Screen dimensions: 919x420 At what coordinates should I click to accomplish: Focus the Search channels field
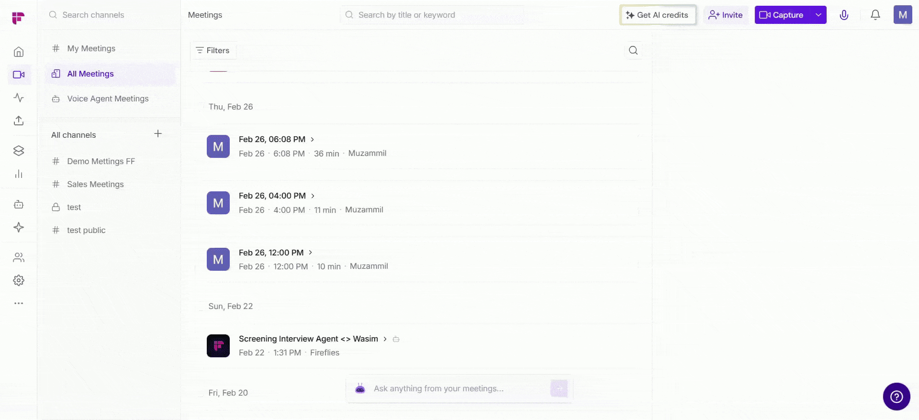109,15
